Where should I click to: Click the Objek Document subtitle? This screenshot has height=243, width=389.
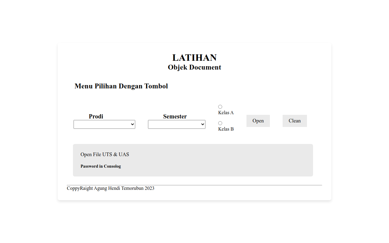(x=194, y=67)
